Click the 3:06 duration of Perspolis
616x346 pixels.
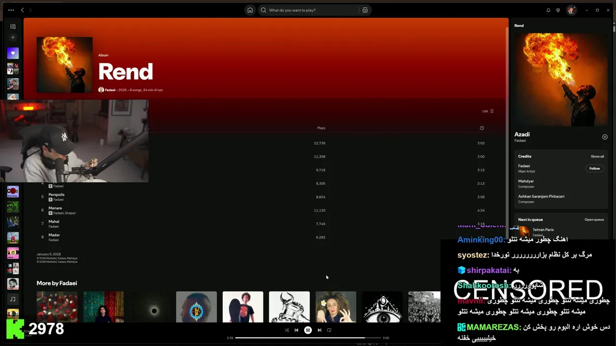(x=481, y=197)
